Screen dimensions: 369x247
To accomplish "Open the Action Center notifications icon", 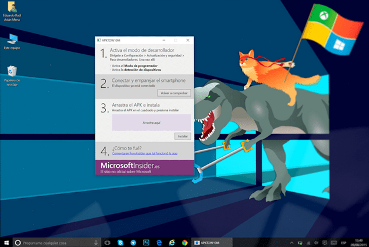I will tap(324, 242).
